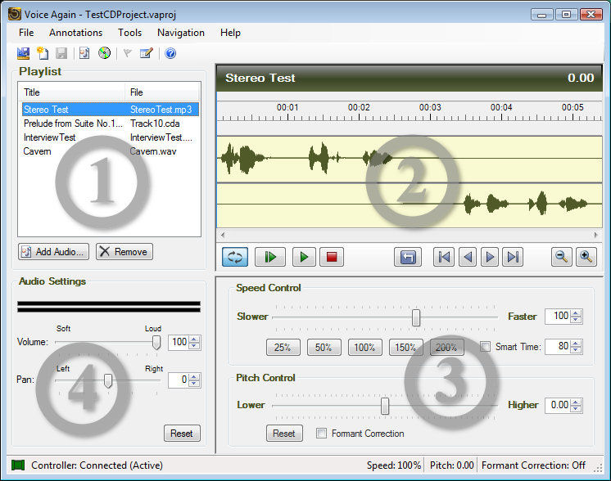Click waveform scrollbar left arrow

(223, 235)
